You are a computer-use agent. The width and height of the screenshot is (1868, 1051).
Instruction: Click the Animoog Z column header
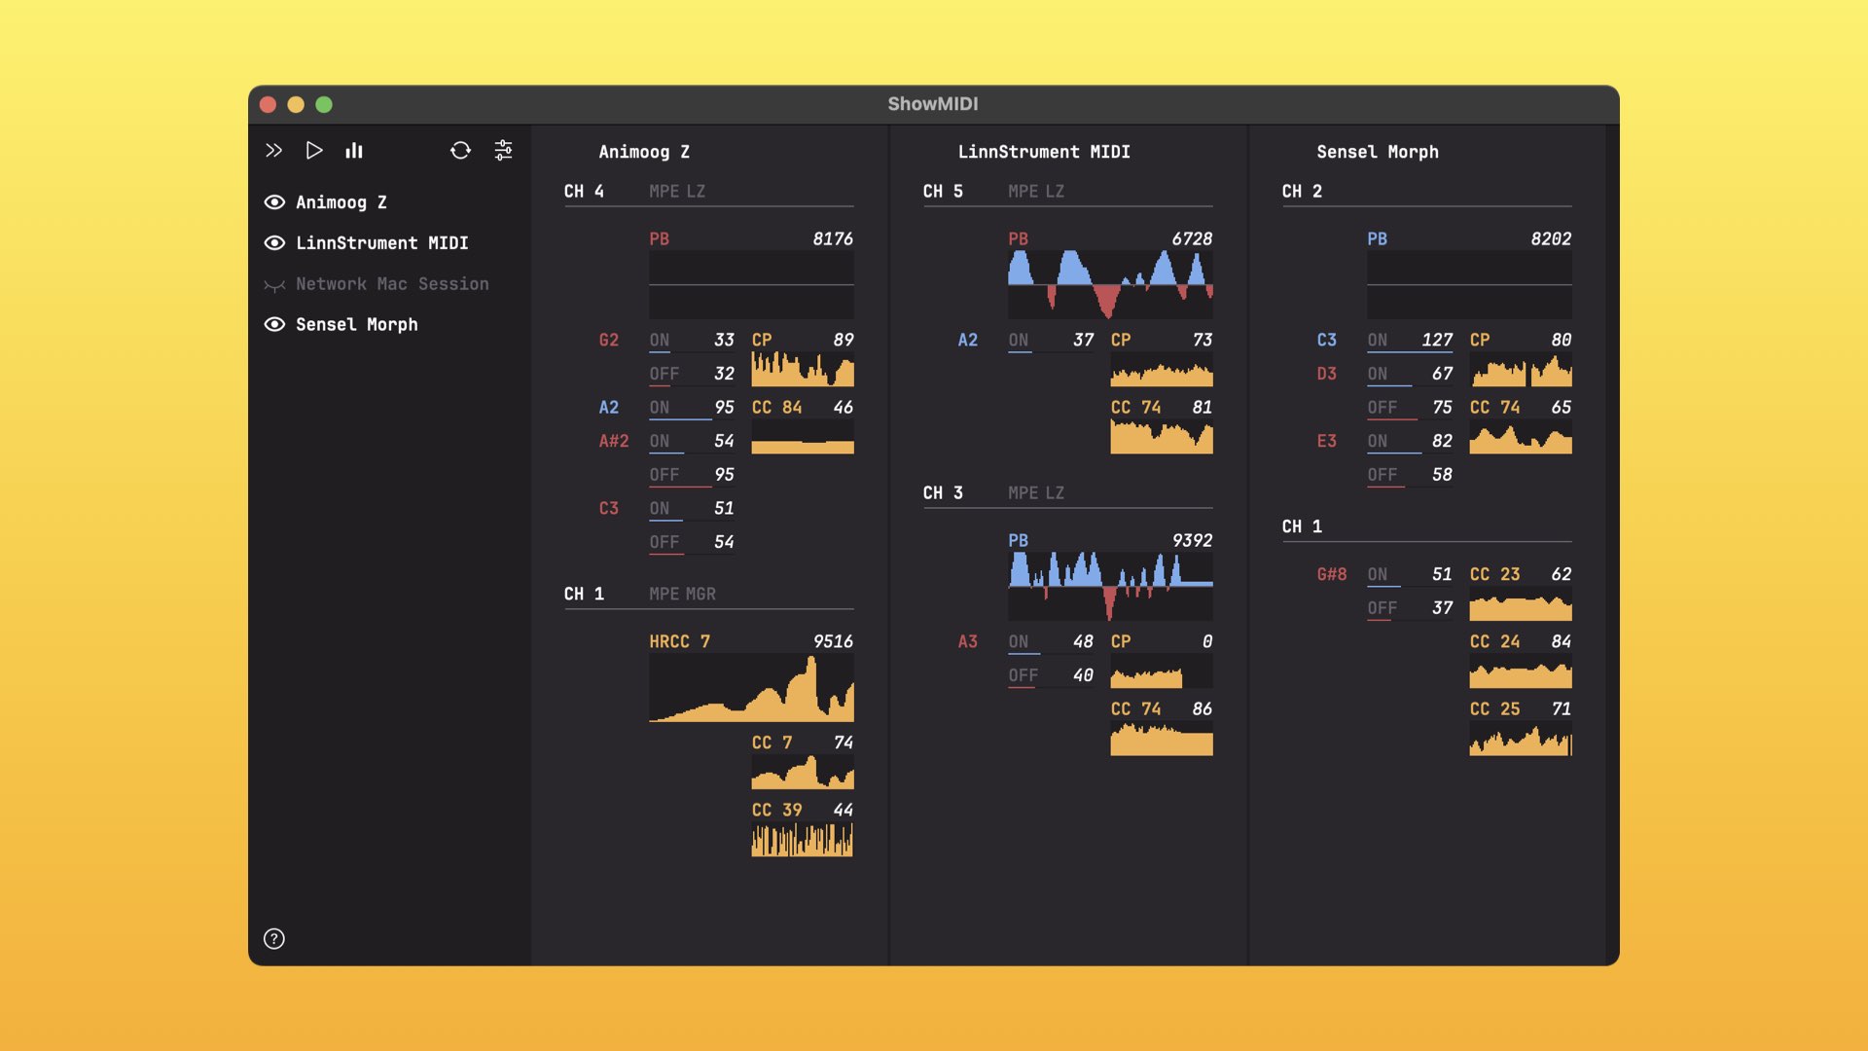(643, 152)
